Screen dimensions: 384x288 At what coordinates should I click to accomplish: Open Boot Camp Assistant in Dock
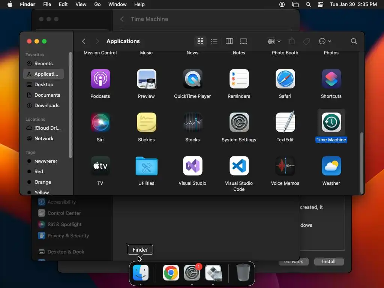coord(213,273)
